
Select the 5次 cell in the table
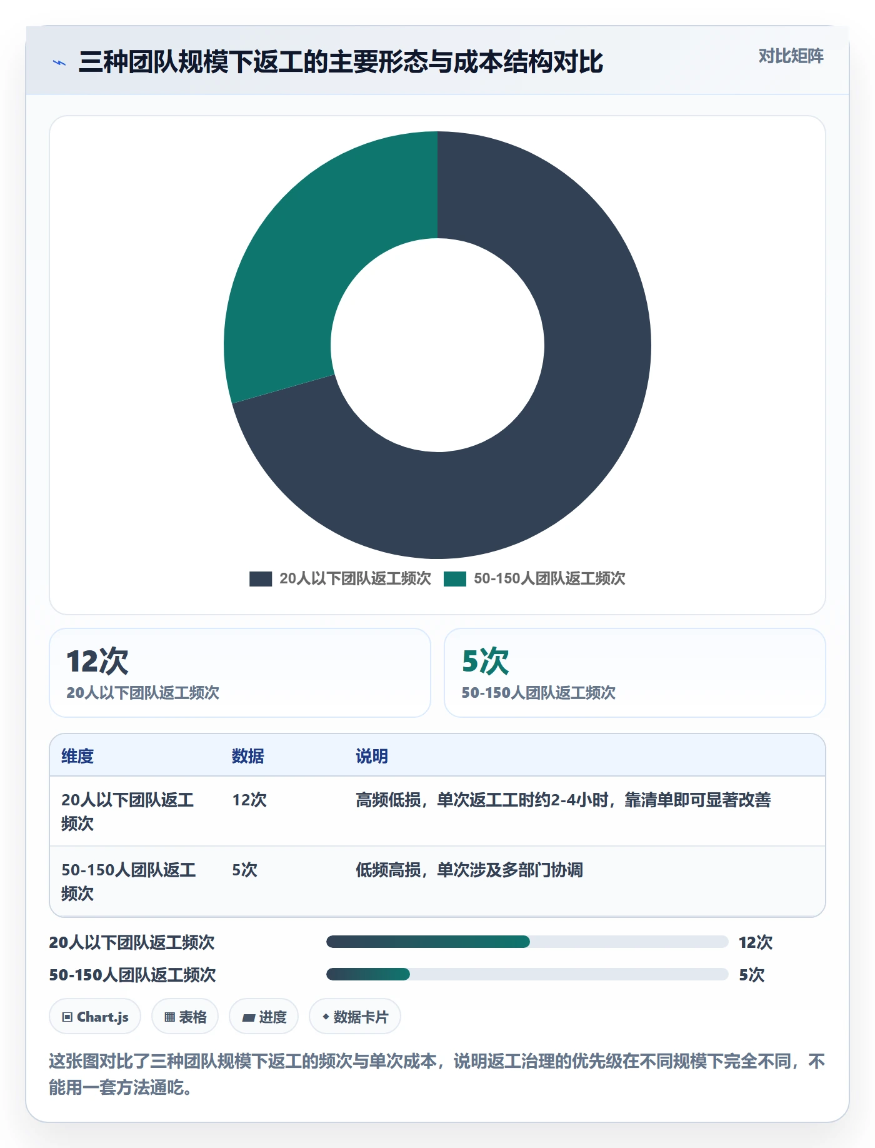[x=244, y=870]
